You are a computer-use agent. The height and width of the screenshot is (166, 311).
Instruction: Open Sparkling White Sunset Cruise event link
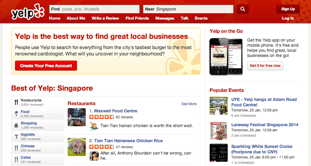[x=262, y=149]
